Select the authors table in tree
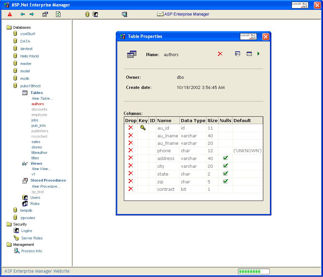 [38, 104]
